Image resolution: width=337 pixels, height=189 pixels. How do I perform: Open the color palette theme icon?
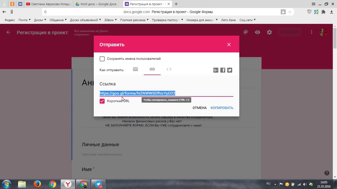tap(246, 32)
